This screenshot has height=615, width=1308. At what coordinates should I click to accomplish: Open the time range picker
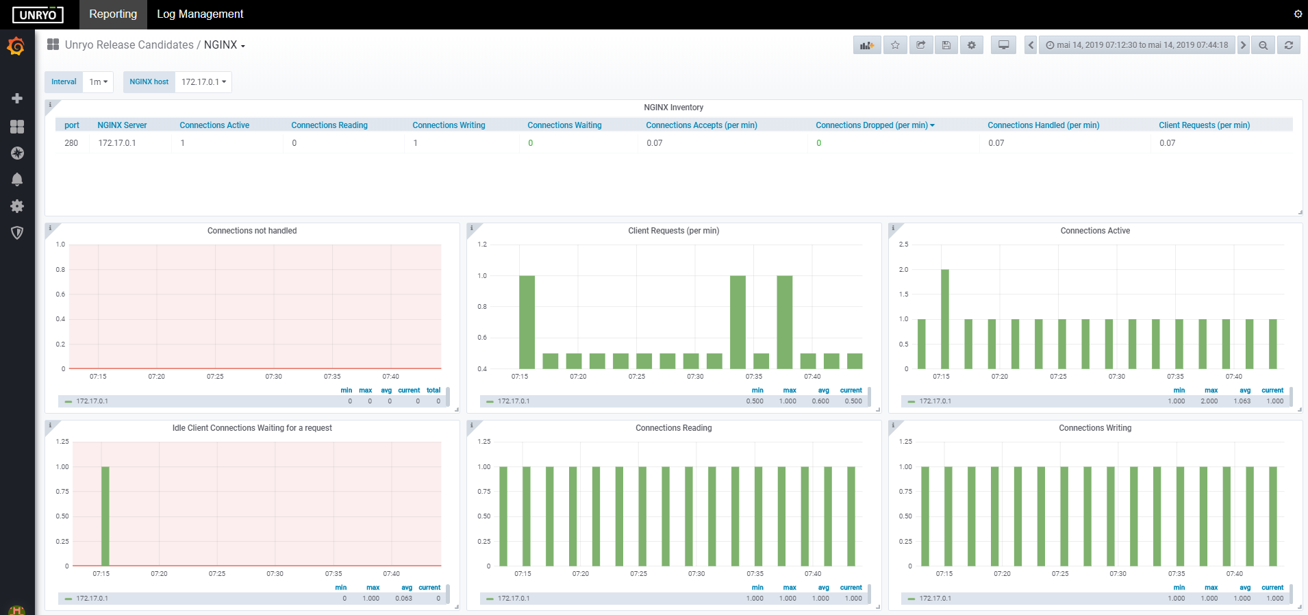tap(1137, 45)
